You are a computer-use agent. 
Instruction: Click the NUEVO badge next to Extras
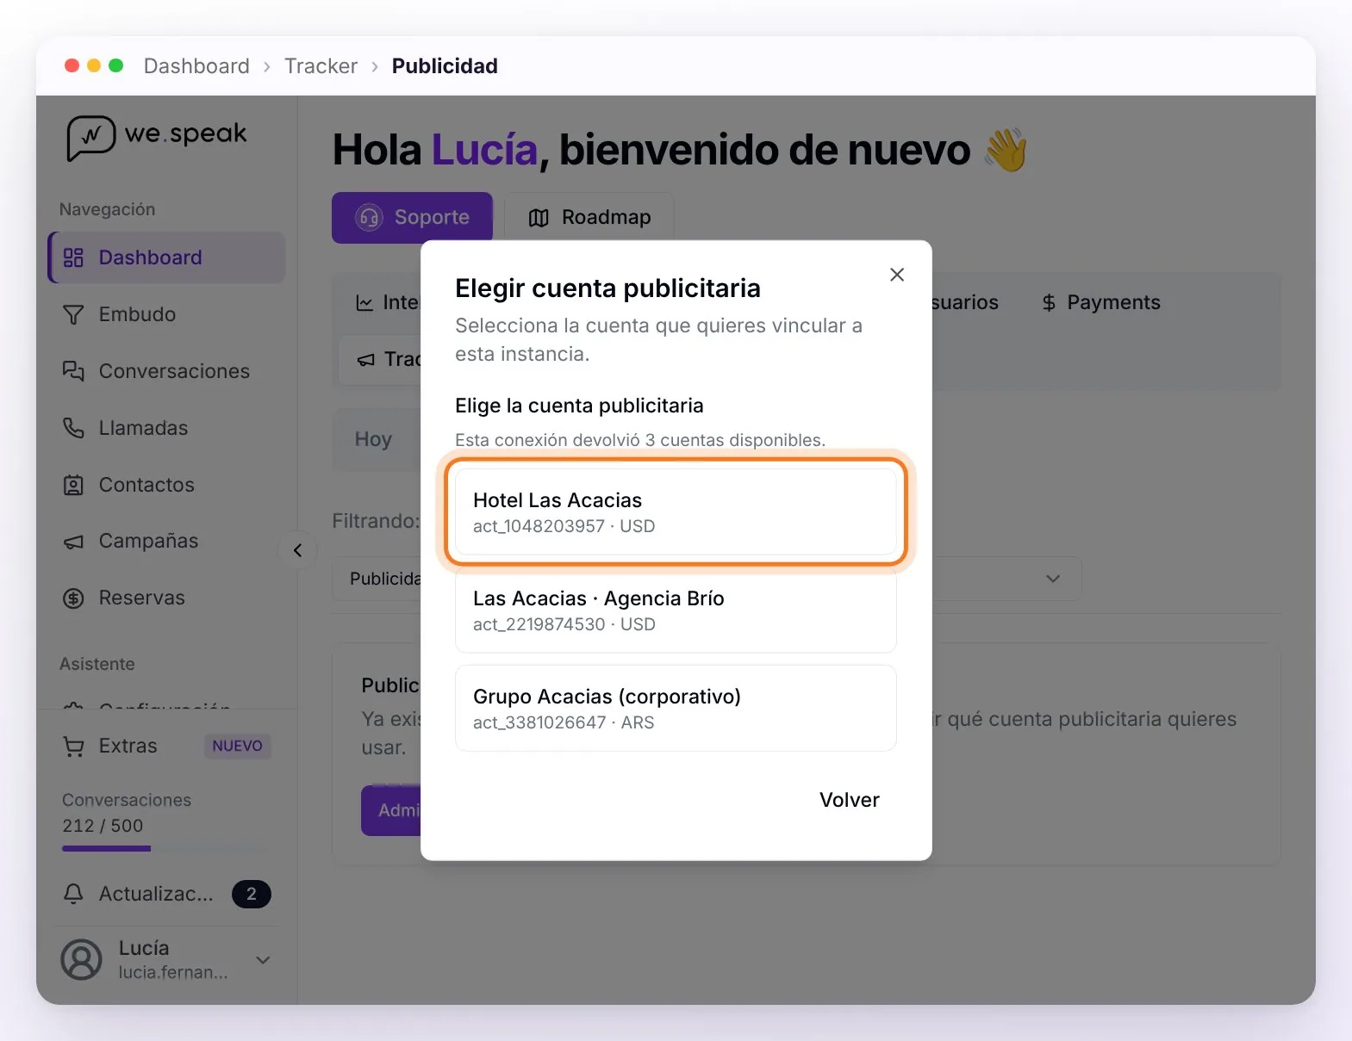tap(237, 746)
